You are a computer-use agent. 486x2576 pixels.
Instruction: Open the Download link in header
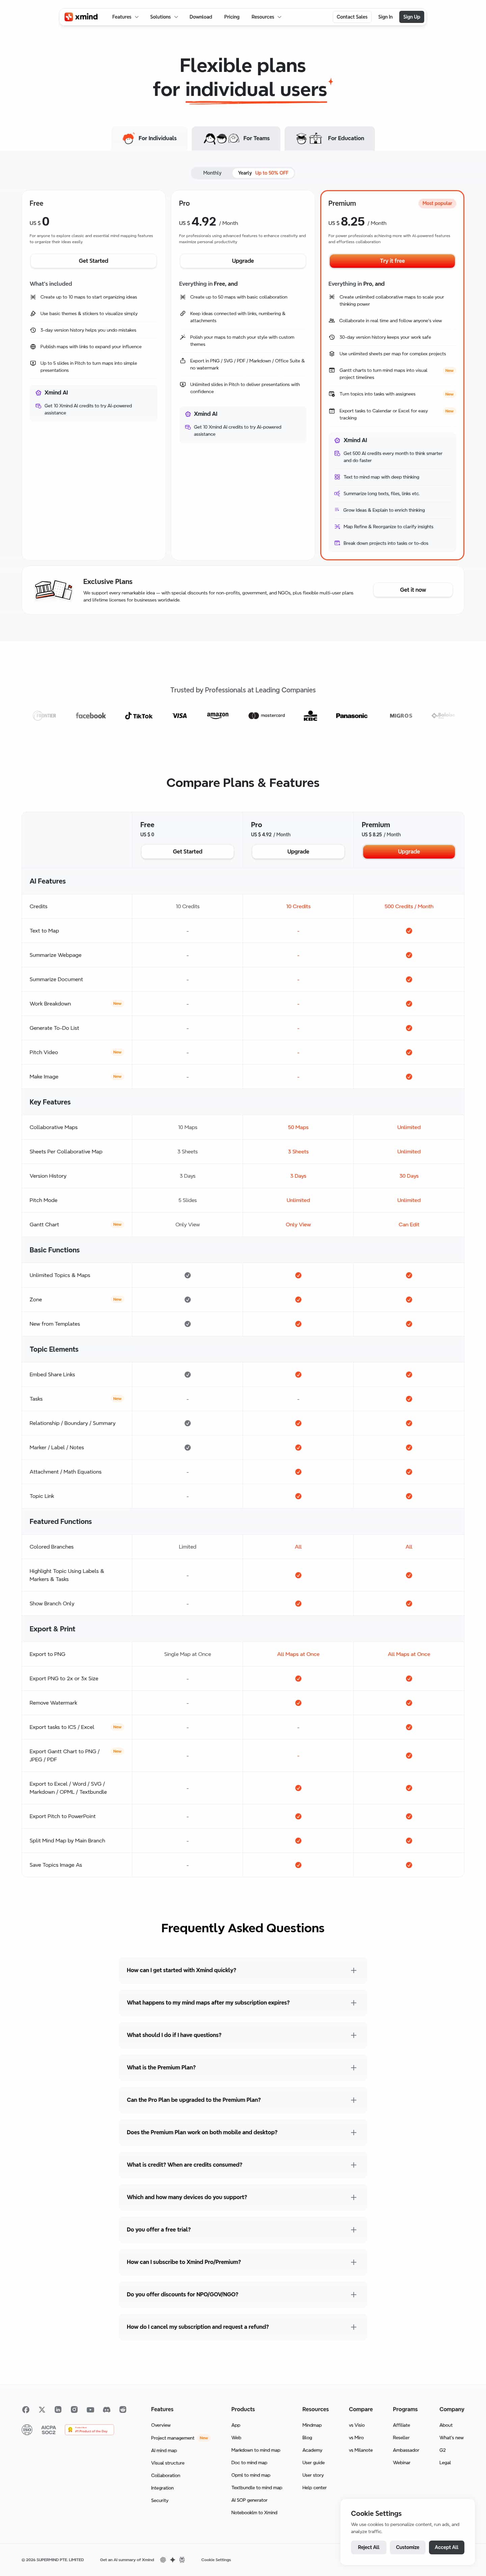pyautogui.click(x=201, y=17)
